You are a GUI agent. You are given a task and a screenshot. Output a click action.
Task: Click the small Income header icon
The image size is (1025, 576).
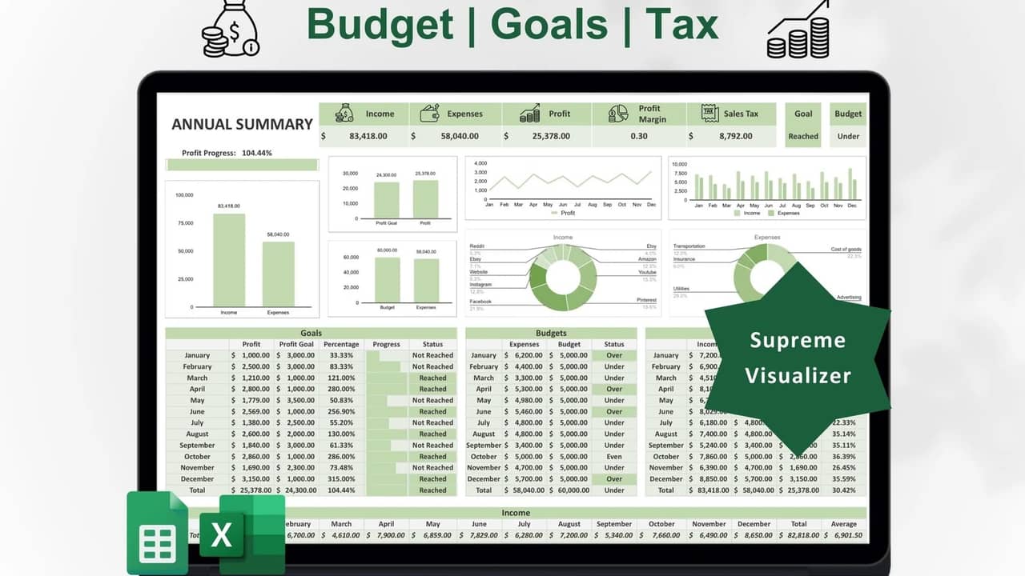pos(344,114)
